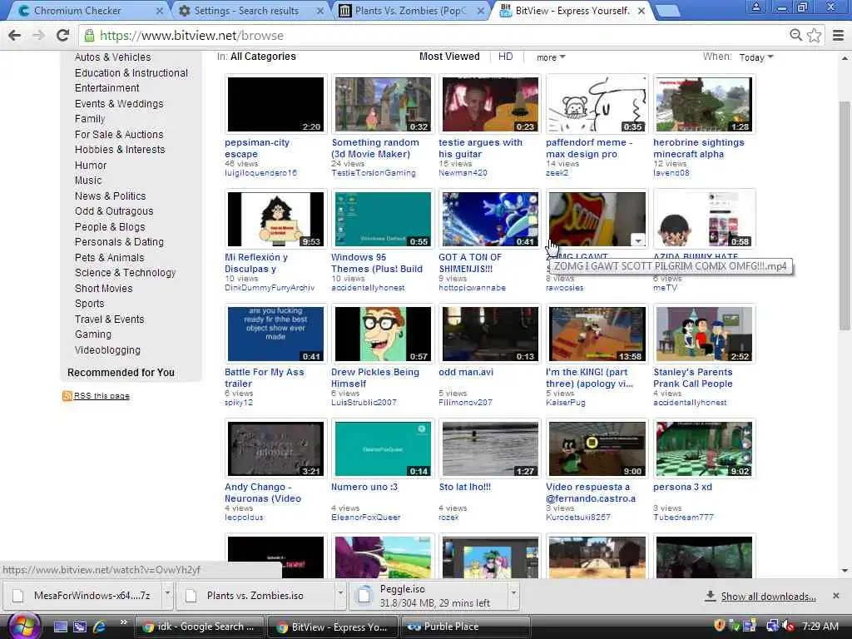The image size is (852, 639).
Task: Open the Windows Start orb
Action: [x=23, y=626]
